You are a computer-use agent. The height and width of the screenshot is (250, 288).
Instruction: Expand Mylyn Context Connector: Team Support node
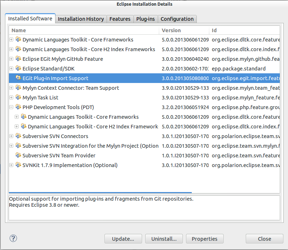point(11,88)
